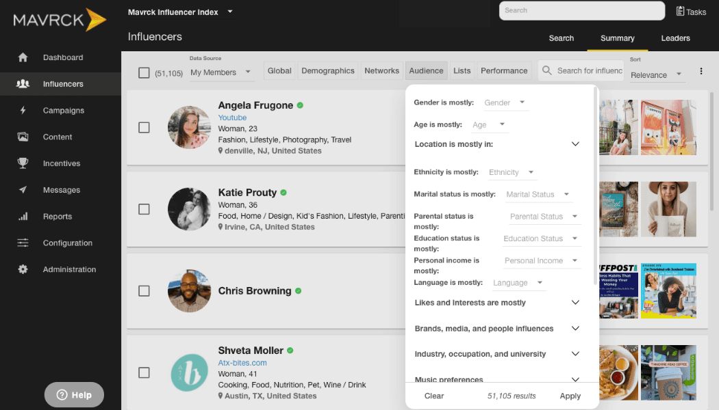
Task: Open the Demographics filter tab
Action: click(328, 70)
